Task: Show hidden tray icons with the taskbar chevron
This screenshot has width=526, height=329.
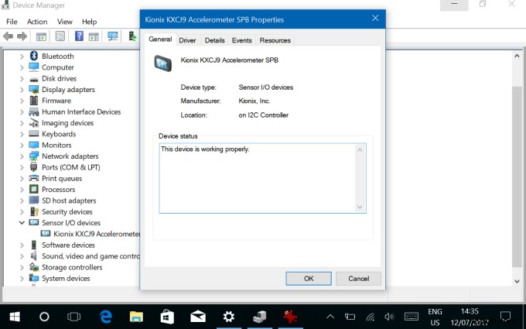Action: [x=330, y=317]
